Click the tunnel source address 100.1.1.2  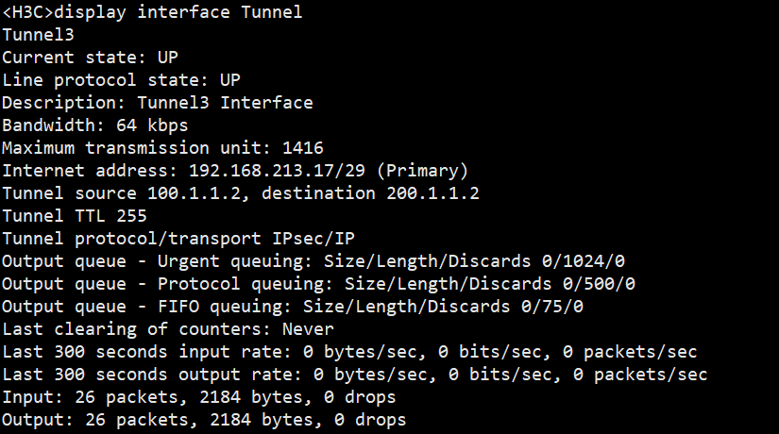[194, 193]
